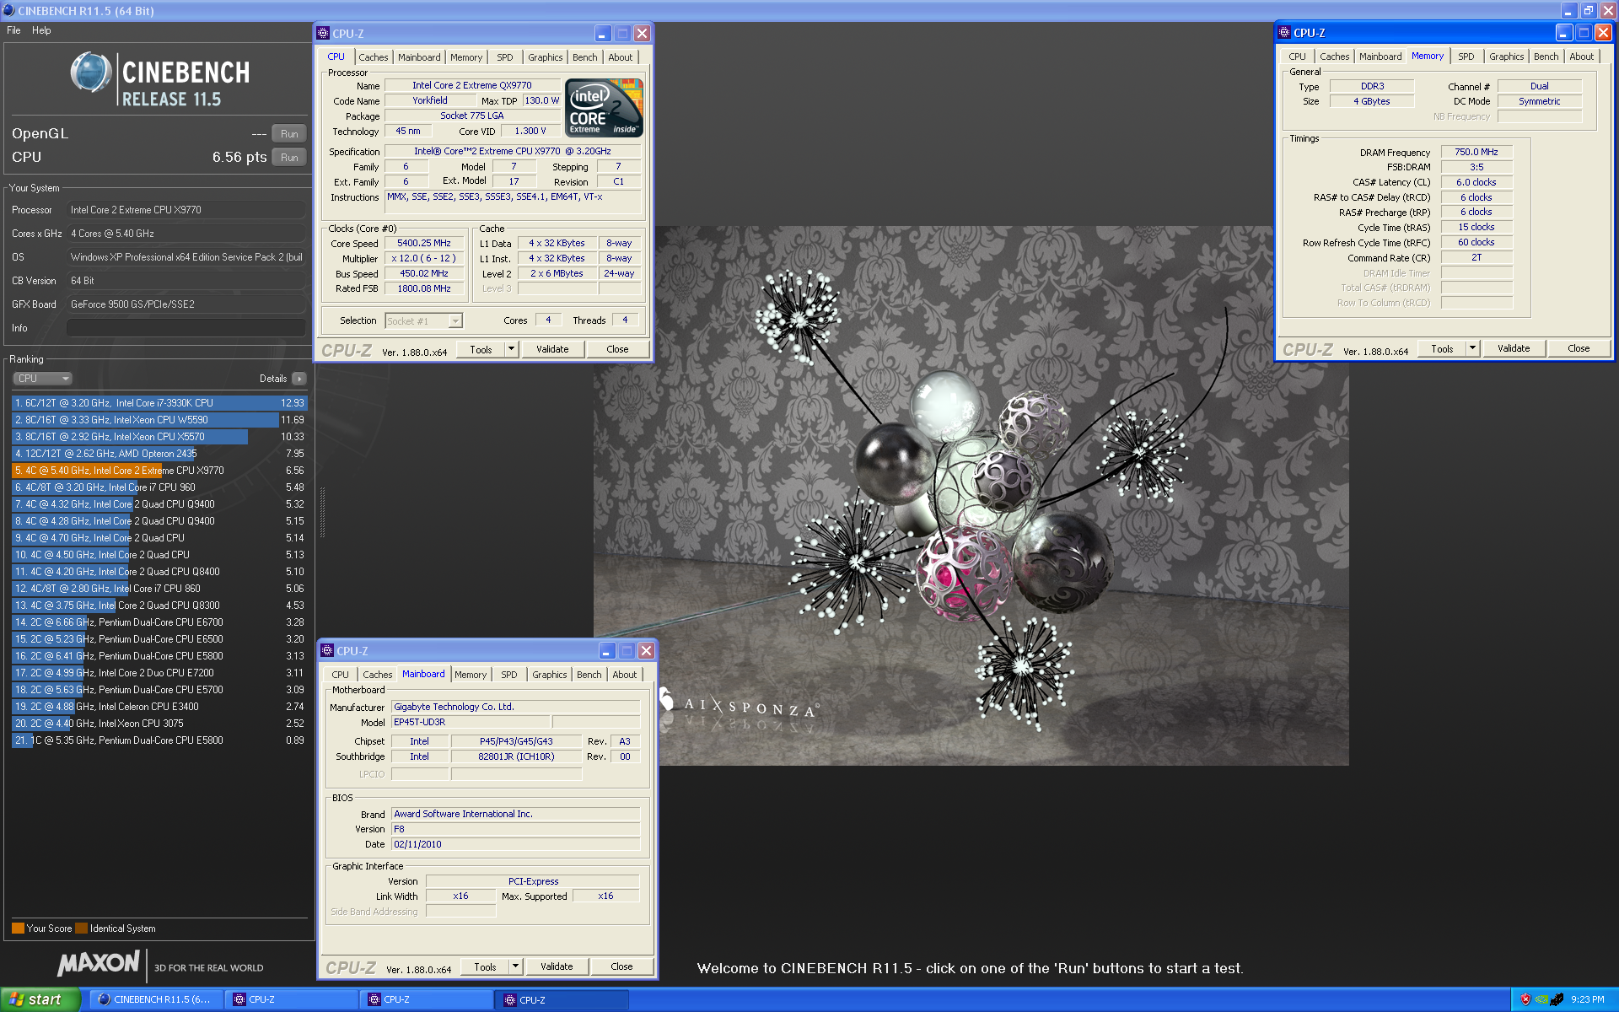The width and height of the screenshot is (1619, 1012).
Task: Click the Intel Core 2 Extreme logo
Action: [x=604, y=107]
